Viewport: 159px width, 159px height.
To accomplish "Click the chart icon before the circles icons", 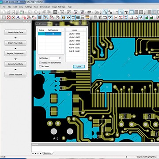I will 97,12.
